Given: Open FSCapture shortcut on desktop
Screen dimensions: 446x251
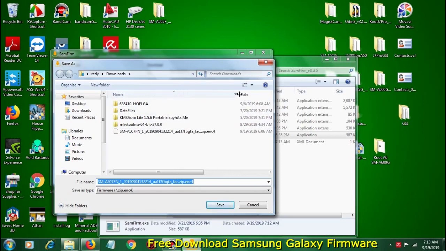Looking at the screenshot, I should pos(37,16).
